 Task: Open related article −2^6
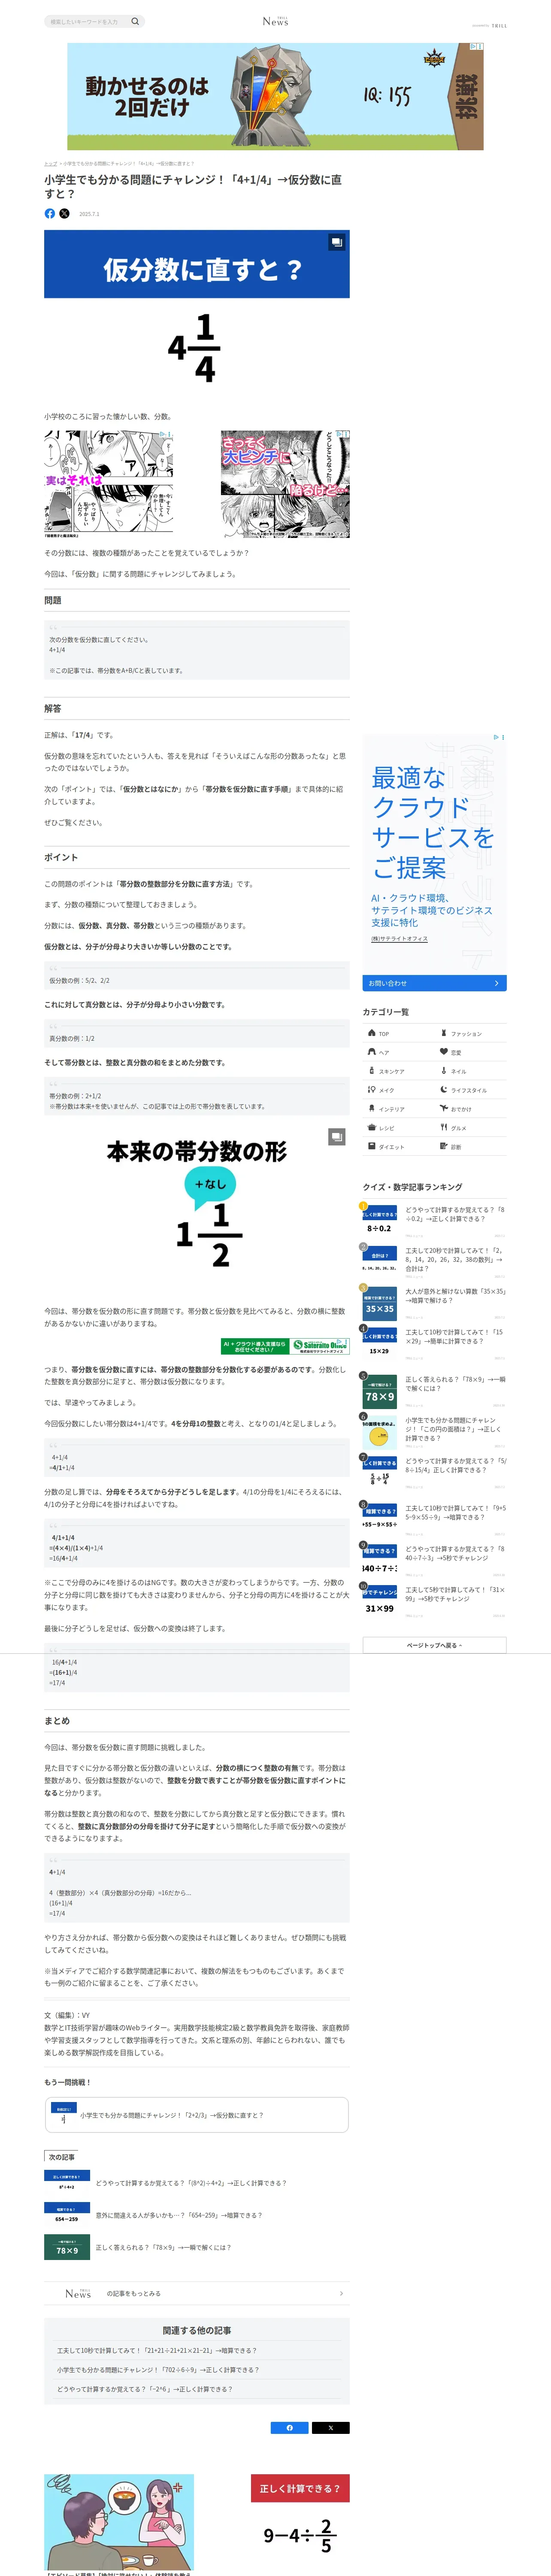[145, 2388]
